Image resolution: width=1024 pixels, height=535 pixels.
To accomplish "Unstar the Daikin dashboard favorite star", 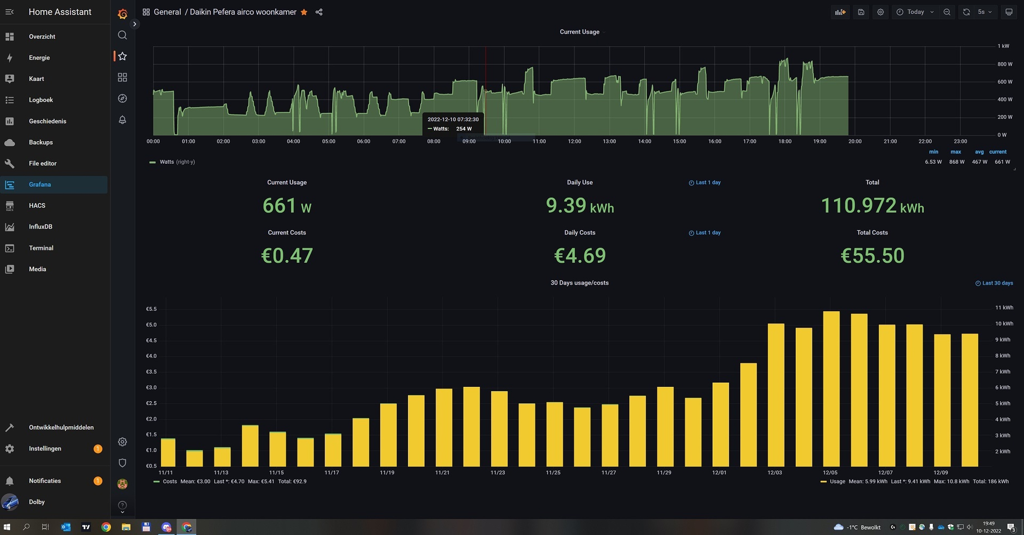I will 304,12.
